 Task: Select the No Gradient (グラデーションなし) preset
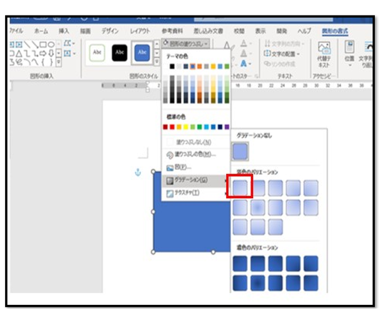pyautogui.click(x=240, y=152)
